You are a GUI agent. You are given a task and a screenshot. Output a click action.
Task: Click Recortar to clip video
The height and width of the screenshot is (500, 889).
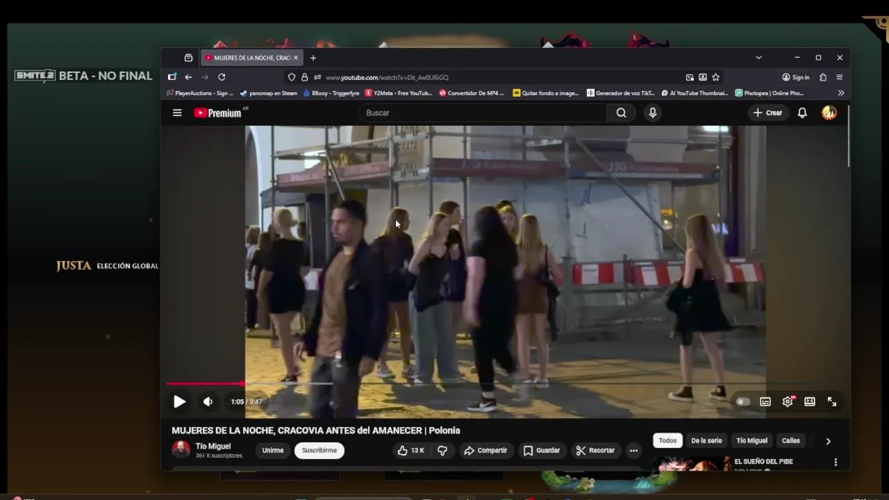[595, 451]
